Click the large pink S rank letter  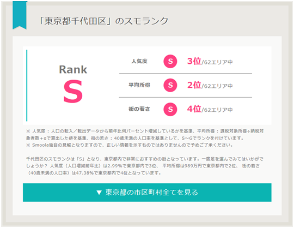pyautogui.click(x=73, y=91)
